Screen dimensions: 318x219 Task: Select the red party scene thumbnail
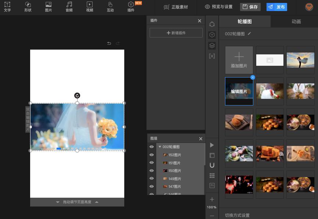click(x=239, y=184)
